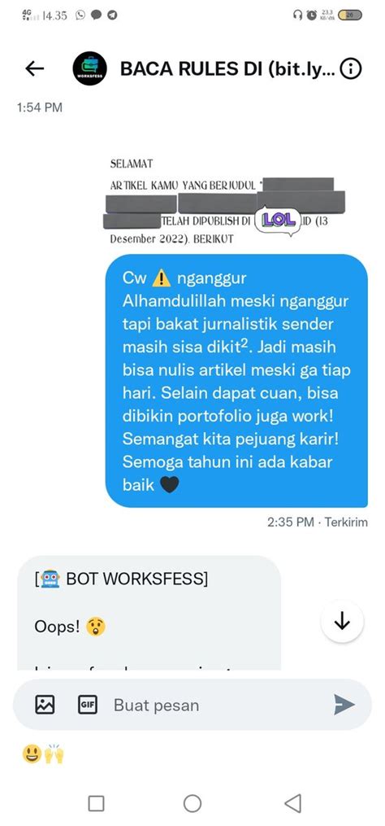Jump to latest message with down arrow
This screenshot has height=826, width=385.
pos(342,622)
